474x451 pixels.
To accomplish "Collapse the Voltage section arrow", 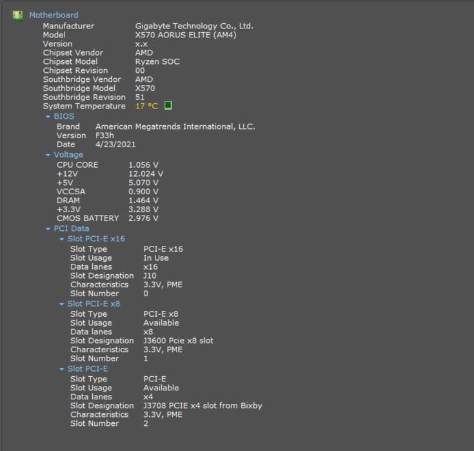I will click(x=48, y=155).
